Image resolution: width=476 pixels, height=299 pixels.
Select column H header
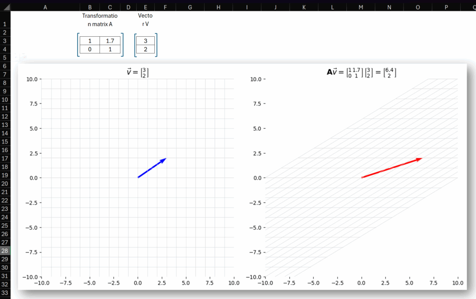218,7
